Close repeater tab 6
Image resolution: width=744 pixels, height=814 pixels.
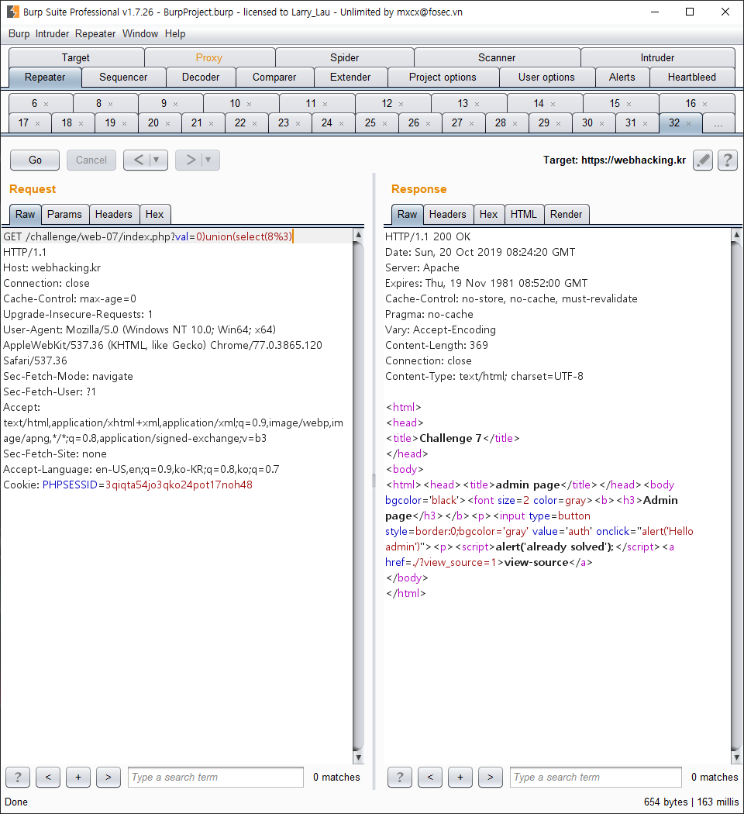pyautogui.click(x=46, y=105)
